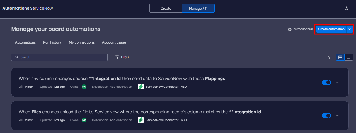Click owner MC avatar on first automation

click(84, 87)
